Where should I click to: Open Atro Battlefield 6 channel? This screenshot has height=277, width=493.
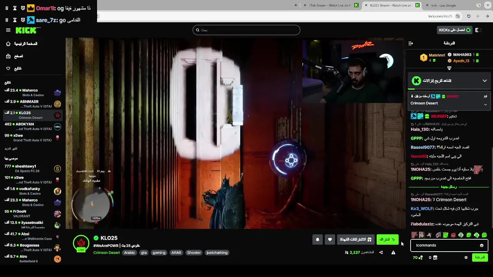point(33,259)
